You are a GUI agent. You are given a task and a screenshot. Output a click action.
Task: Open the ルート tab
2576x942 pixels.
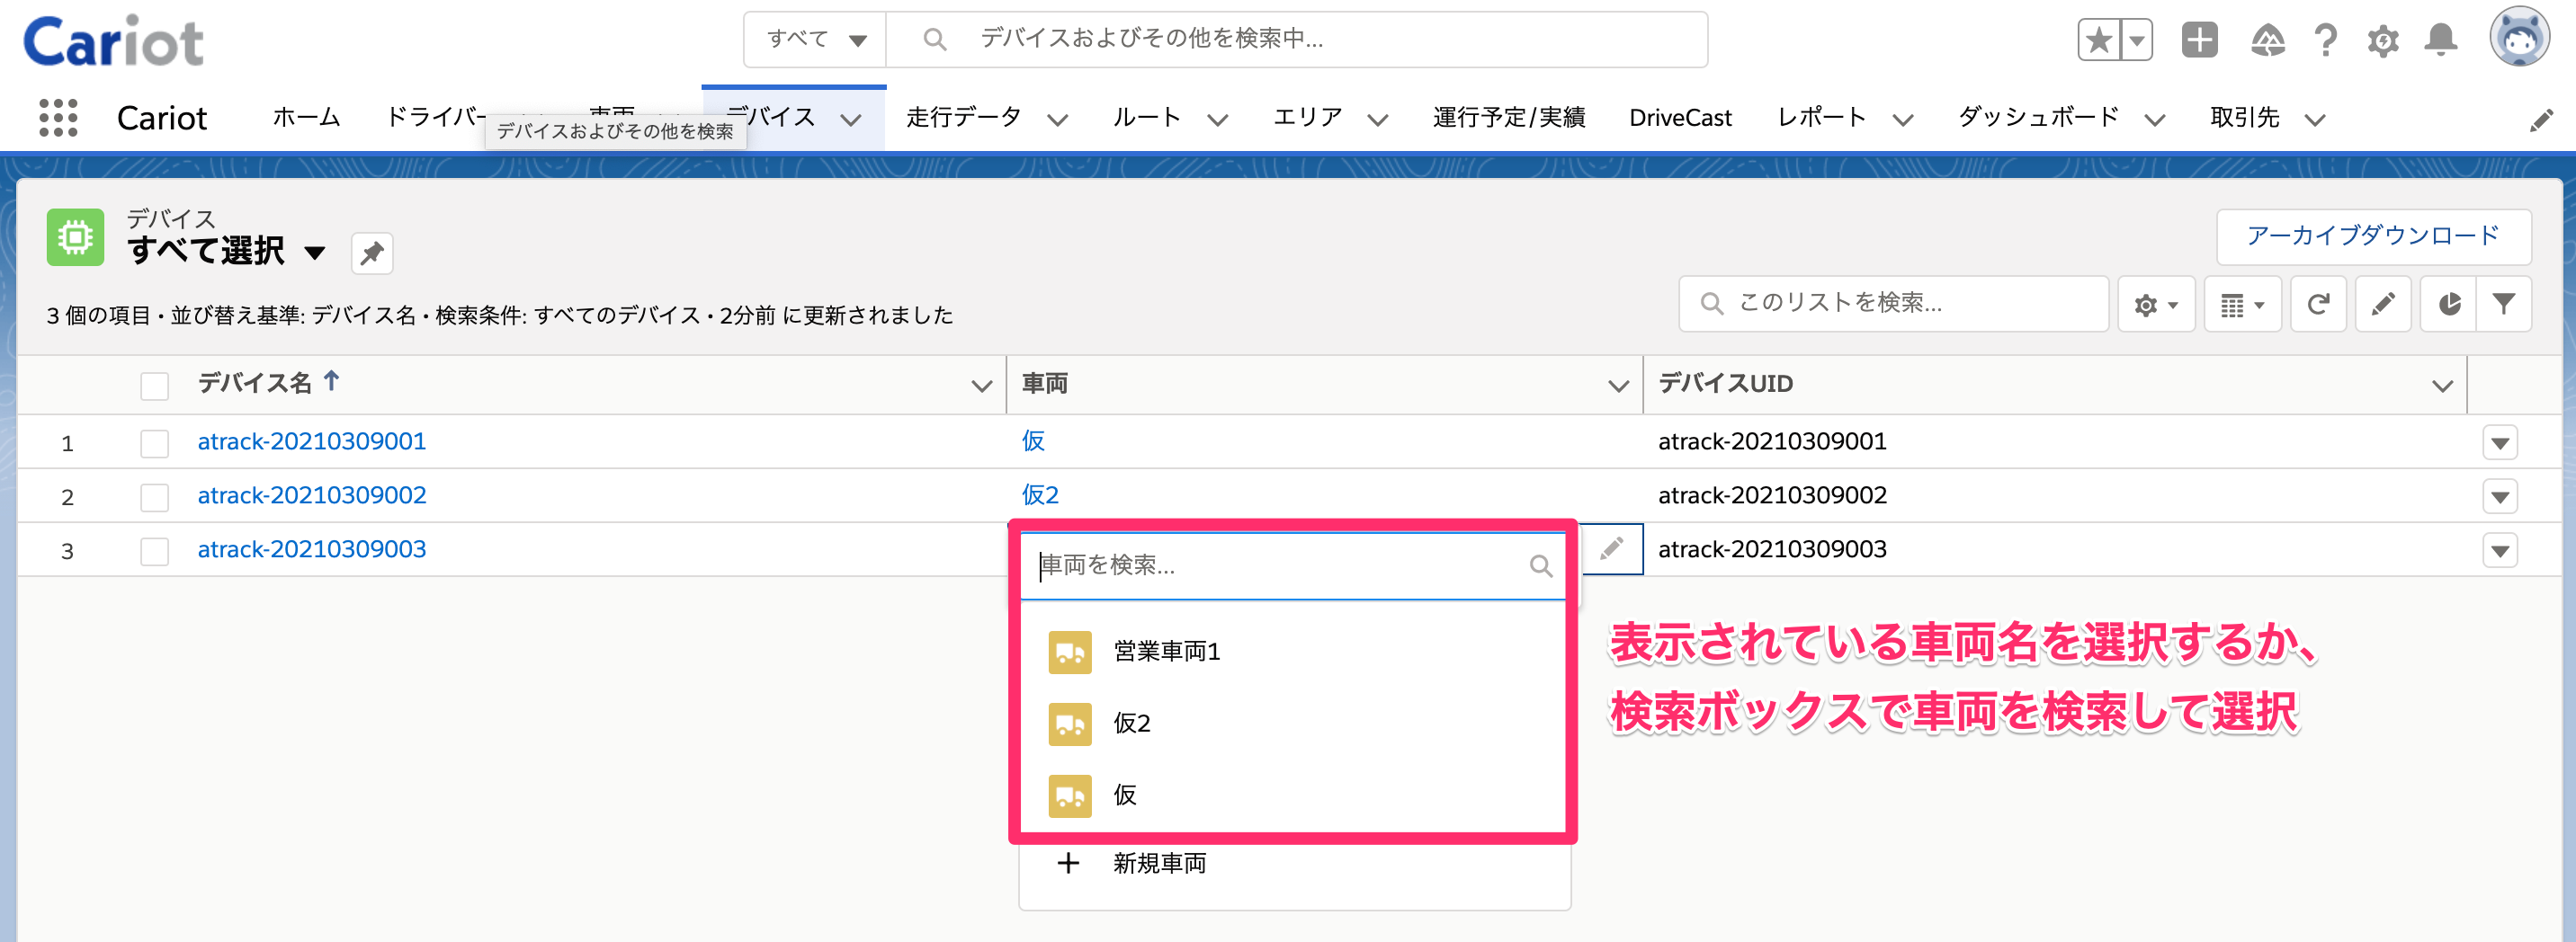pos(1147,118)
